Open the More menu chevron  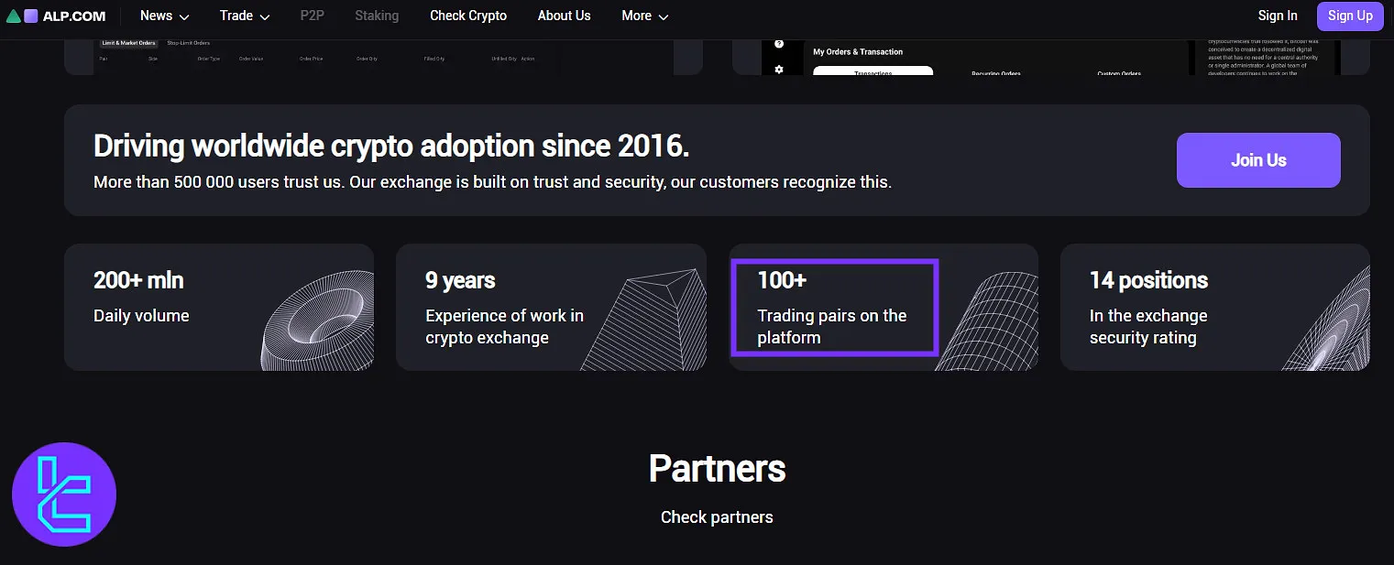tap(664, 16)
